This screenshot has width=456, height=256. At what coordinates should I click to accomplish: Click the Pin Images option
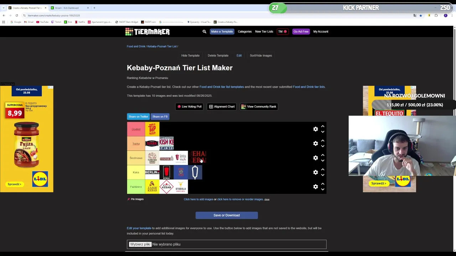click(135, 199)
